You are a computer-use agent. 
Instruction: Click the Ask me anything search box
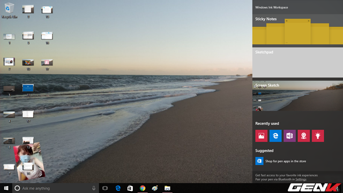56,188
